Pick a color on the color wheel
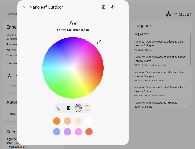195x149 pixels. (73, 68)
